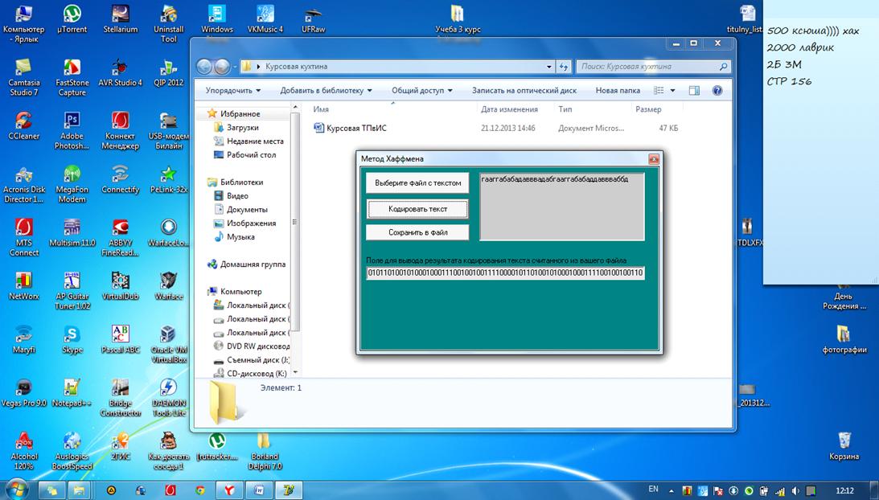
Task: Select Загрузки in the navigation pane
Action: 242,127
